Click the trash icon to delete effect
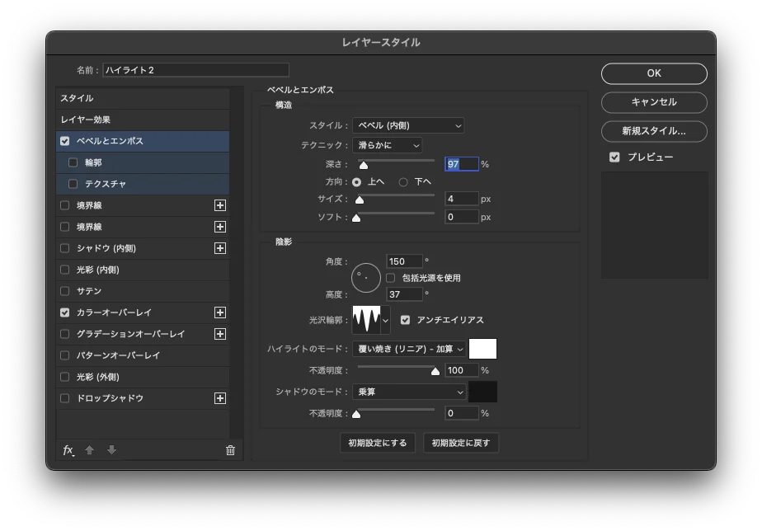762x531 pixels. click(230, 450)
